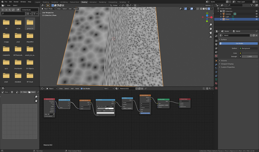Toggle Clamp checkbox on Multiply node
This screenshot has width=259, height=152.
click(123, 105)
